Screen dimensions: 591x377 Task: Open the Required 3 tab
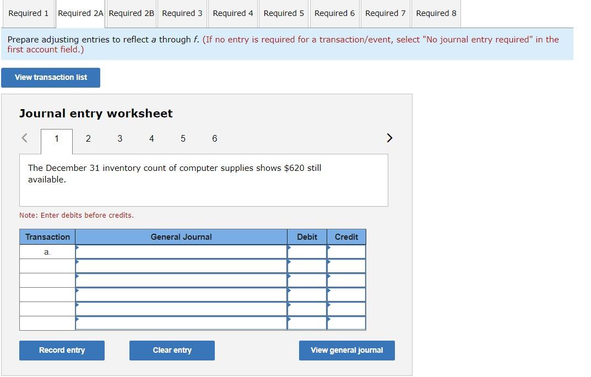(x=182, y=14)
